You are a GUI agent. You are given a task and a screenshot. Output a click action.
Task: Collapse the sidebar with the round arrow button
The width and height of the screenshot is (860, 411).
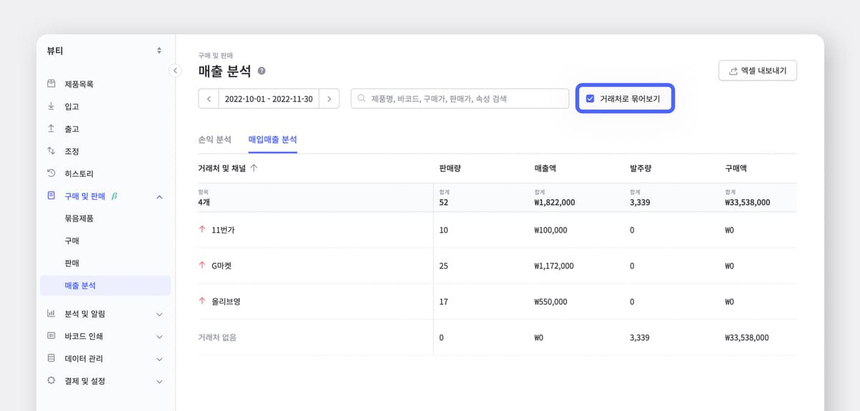(x=175, y=70)
